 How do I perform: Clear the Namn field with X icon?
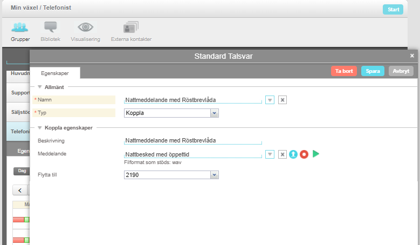(x=283, y=100)
